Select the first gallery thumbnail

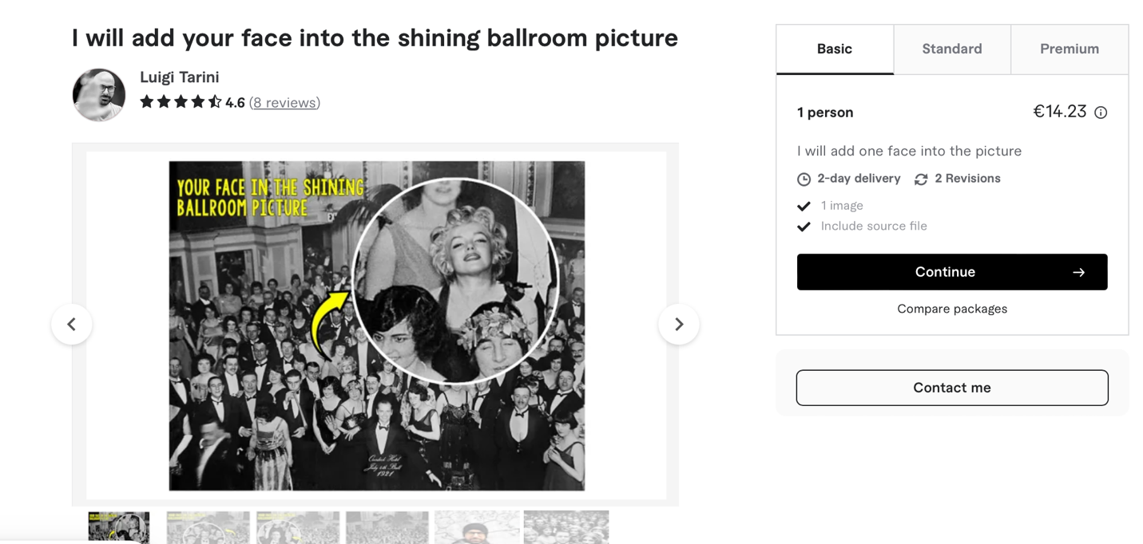pos(118,527)
